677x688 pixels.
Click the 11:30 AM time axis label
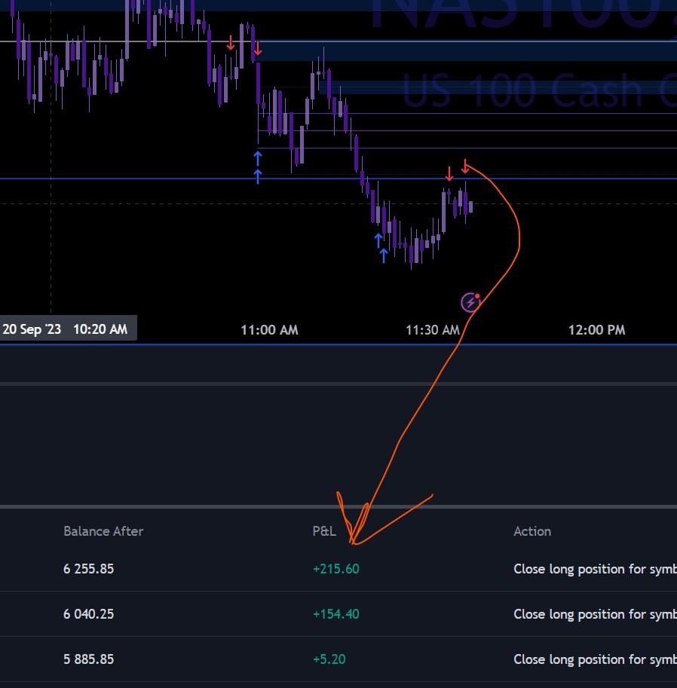[433, 330]
